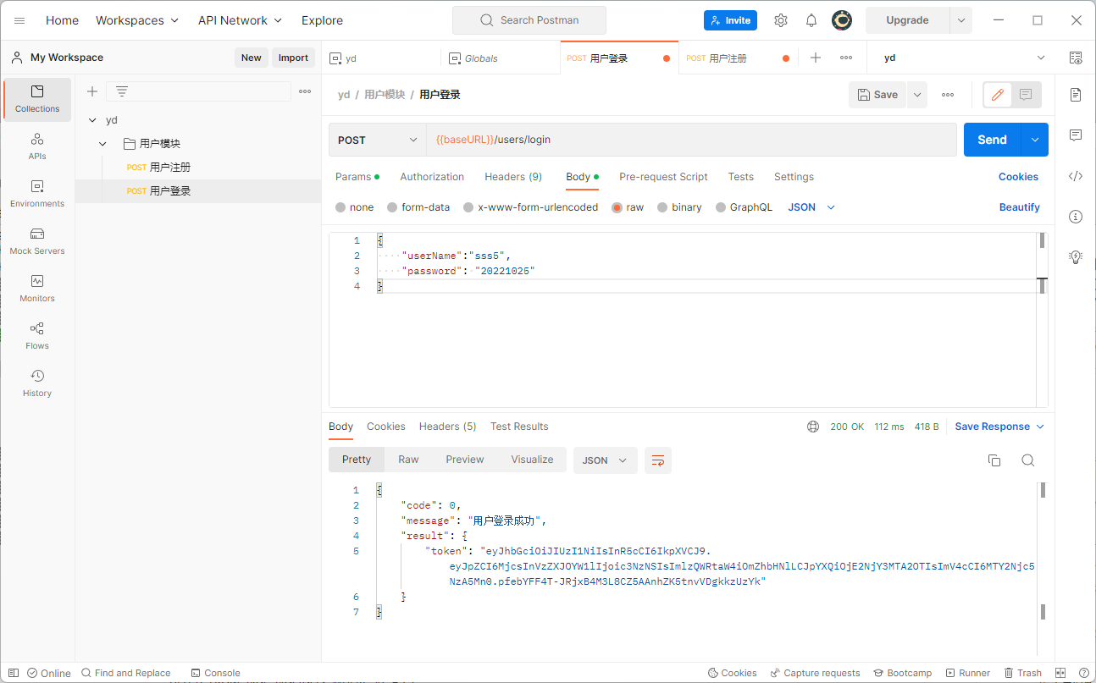Switch to the Tests tab
Viewport: 1096px width, 683px height.
click(740, 177)
